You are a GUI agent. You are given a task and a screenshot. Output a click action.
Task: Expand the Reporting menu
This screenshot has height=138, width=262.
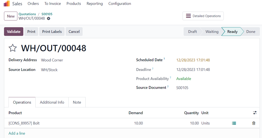[x=95, y=4]
